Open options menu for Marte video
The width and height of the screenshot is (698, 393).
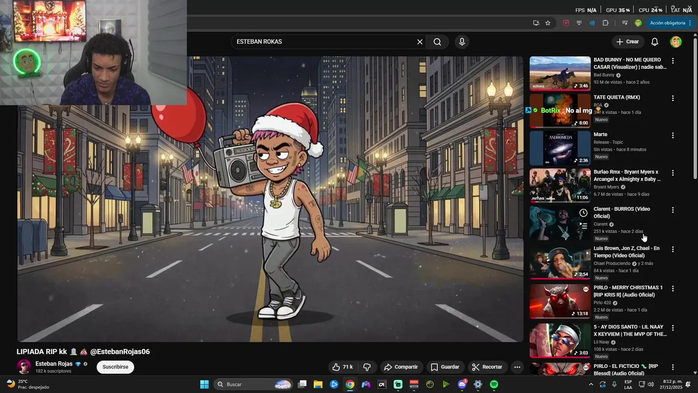pos(672,135)
